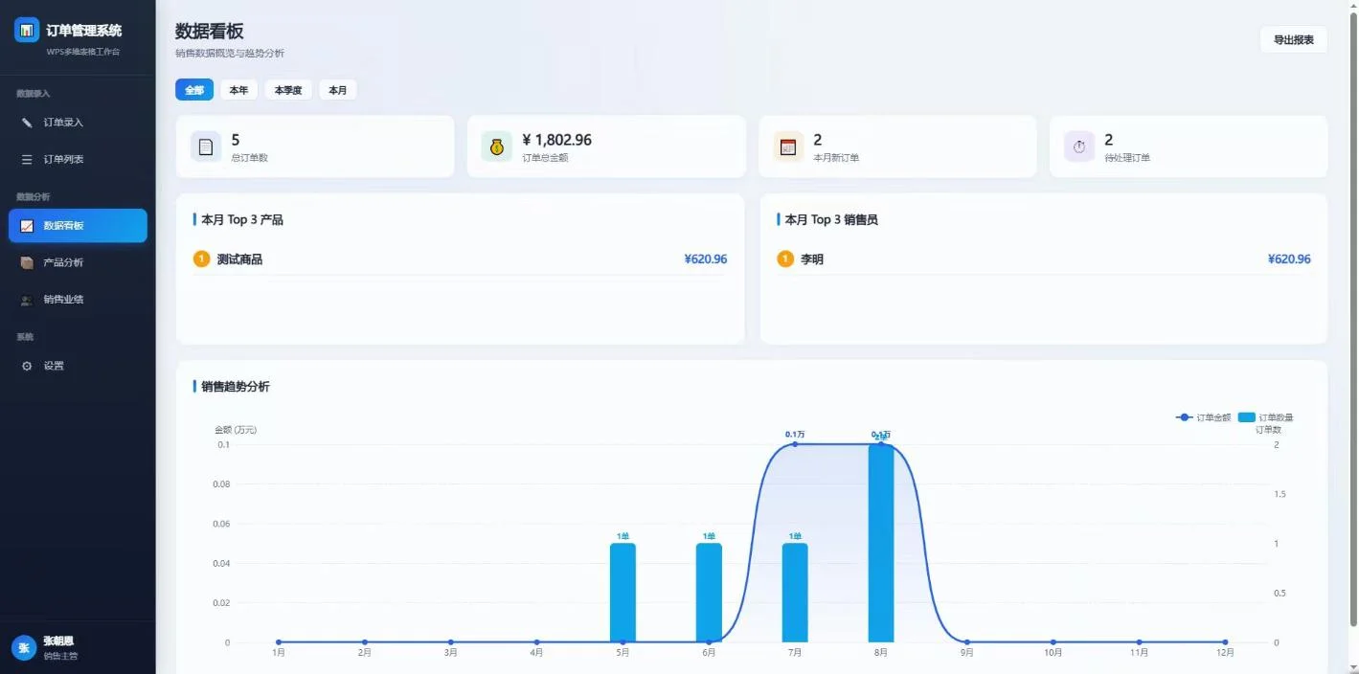Click the ¥ 1,802.96 total amount value
1359x674 pixels.
tap(557, 140)
